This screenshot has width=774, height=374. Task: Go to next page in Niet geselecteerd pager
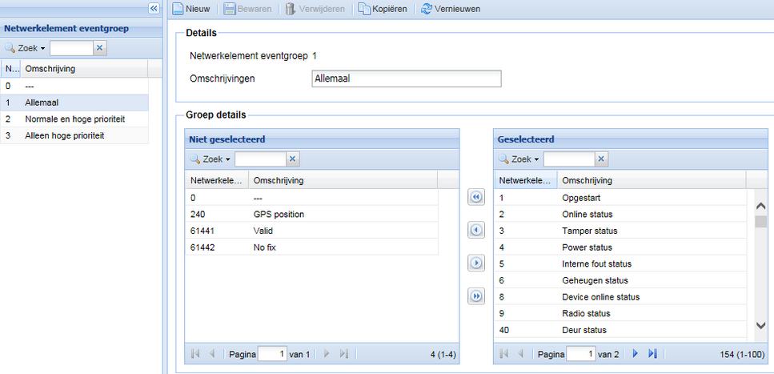point(327,354)
